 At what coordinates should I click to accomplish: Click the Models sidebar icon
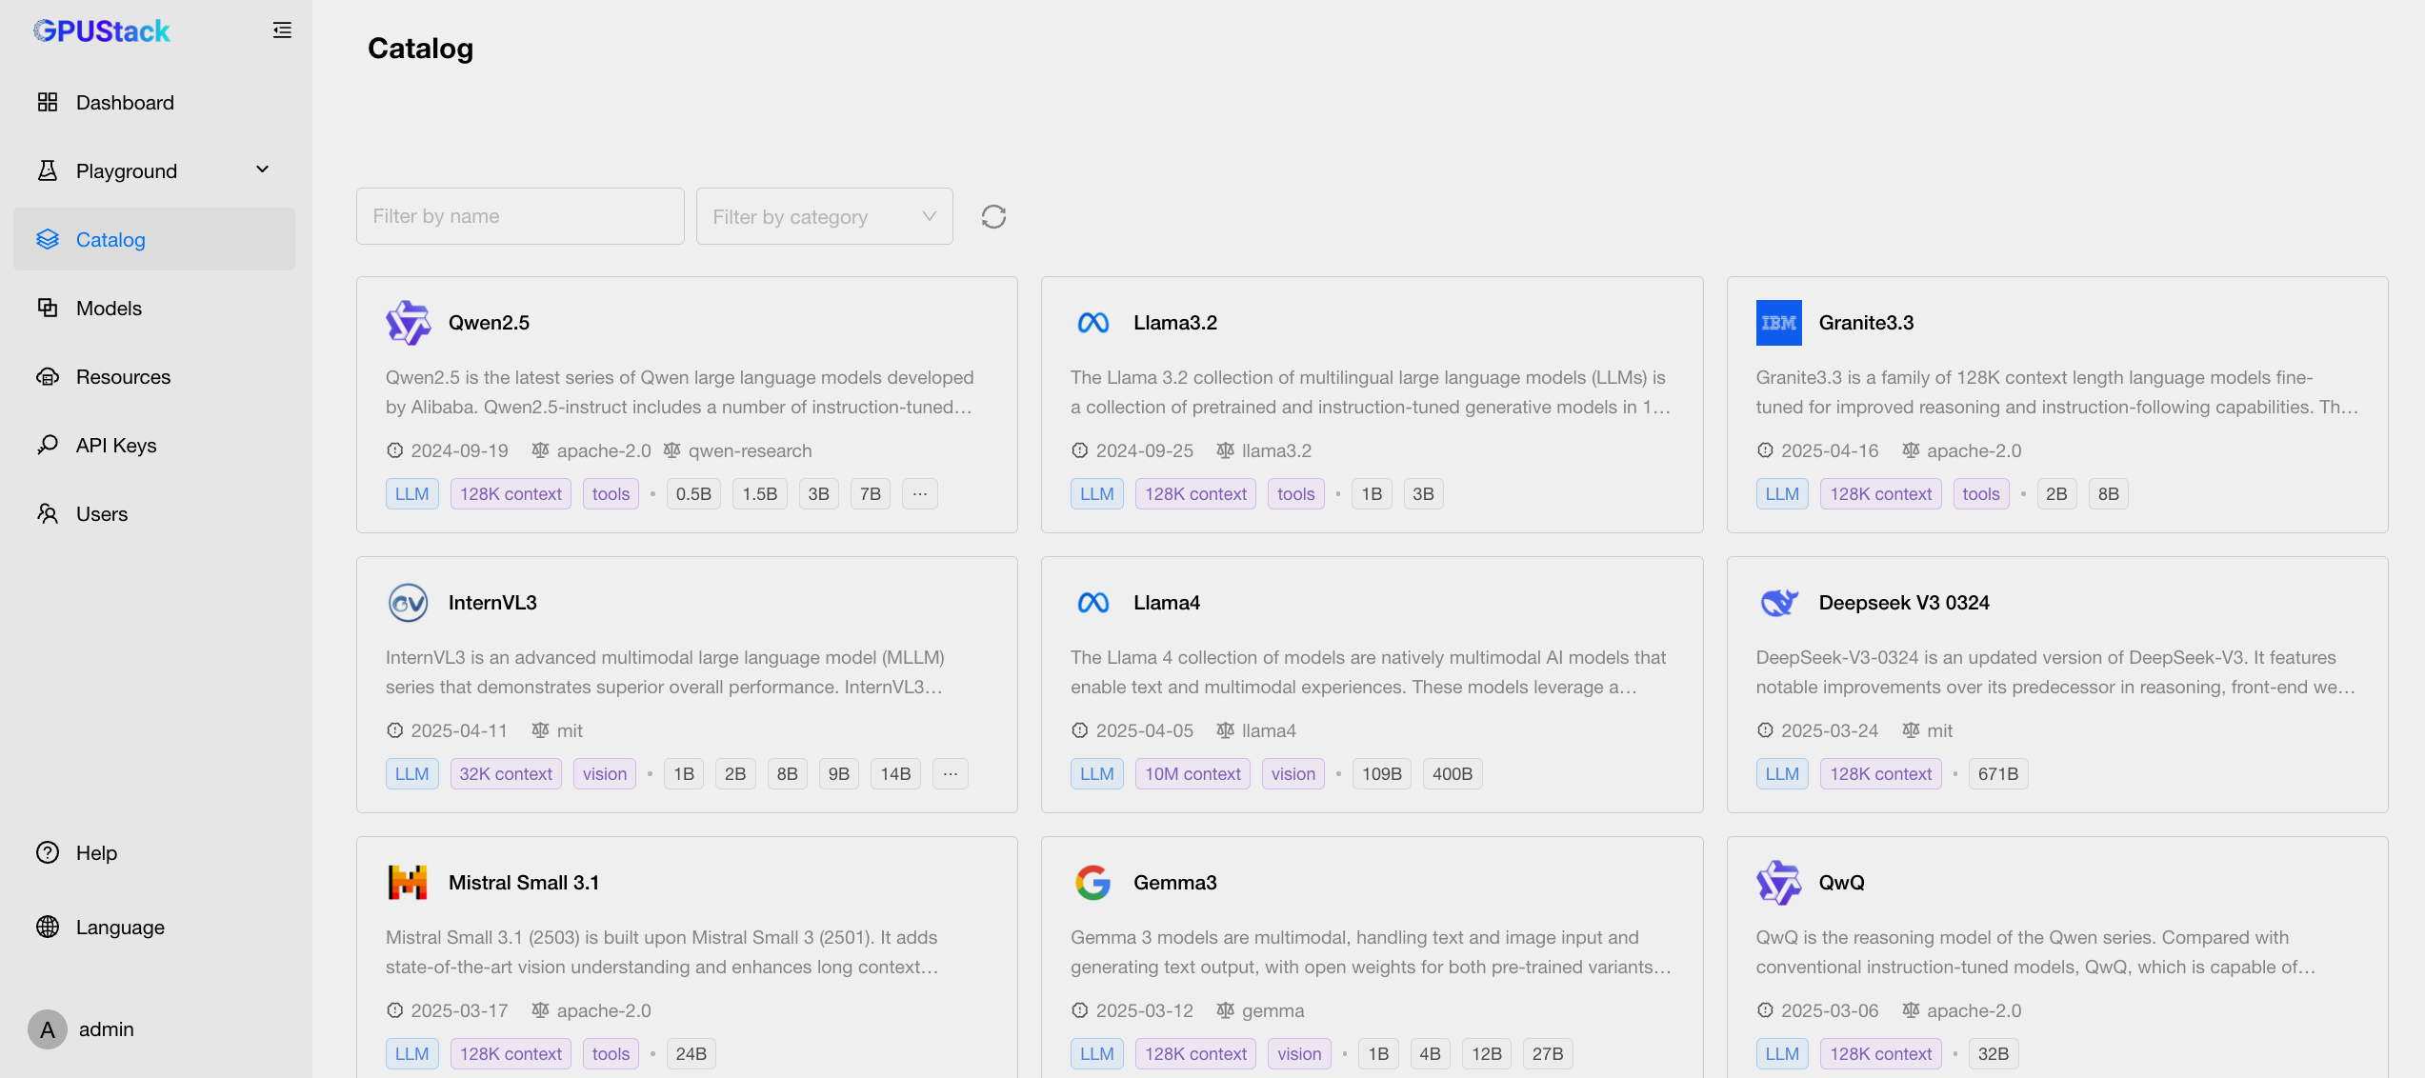coord(48,308)
